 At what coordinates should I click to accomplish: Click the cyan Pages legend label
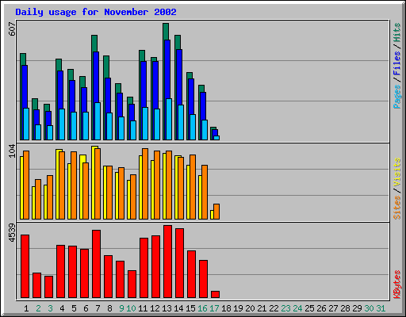[x=397, y=97]
